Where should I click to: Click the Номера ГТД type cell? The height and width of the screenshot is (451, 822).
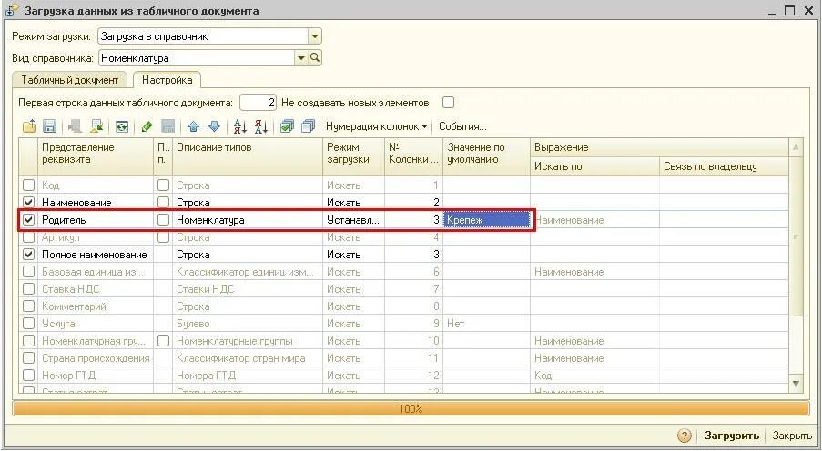coord(248,376)
